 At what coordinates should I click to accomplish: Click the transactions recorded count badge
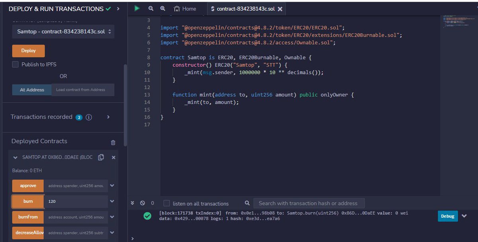coord(79,117)
